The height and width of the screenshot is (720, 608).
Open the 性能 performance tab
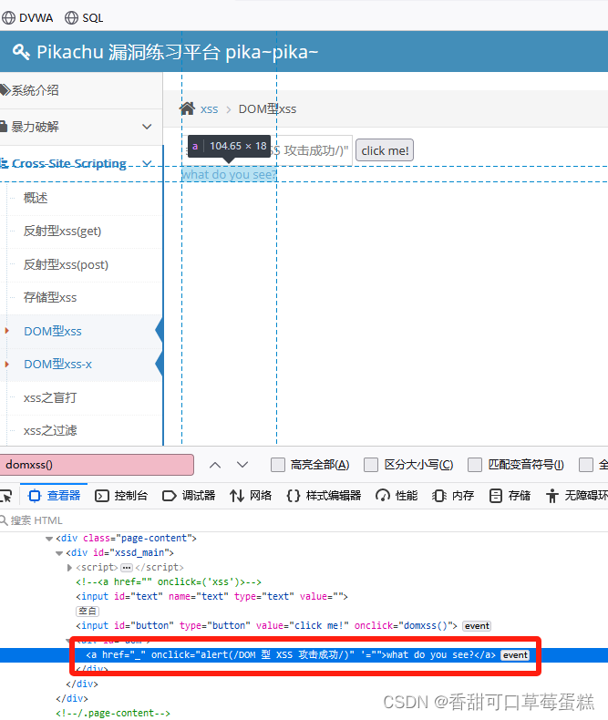coord(397,496)
